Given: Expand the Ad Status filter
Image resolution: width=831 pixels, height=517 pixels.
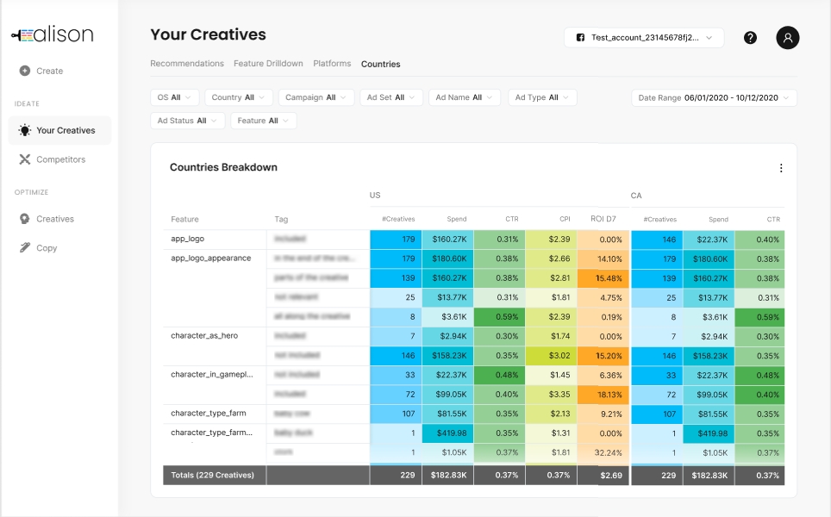Looking at the screenshot, I should 187,121.
